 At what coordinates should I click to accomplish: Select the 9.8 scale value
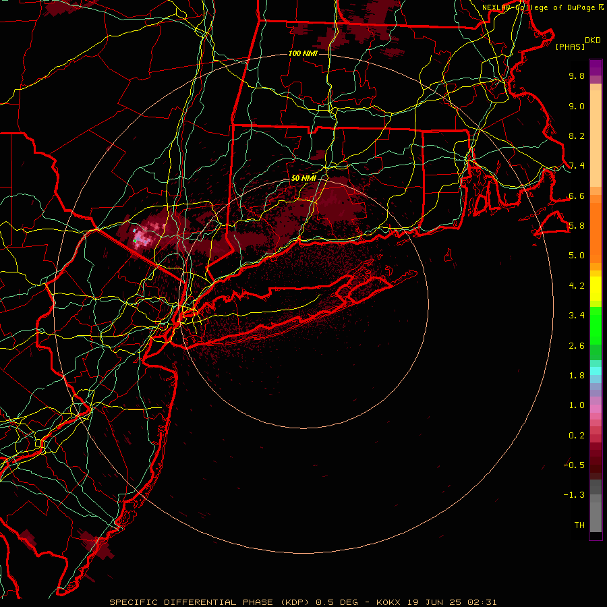click(577, 76)
